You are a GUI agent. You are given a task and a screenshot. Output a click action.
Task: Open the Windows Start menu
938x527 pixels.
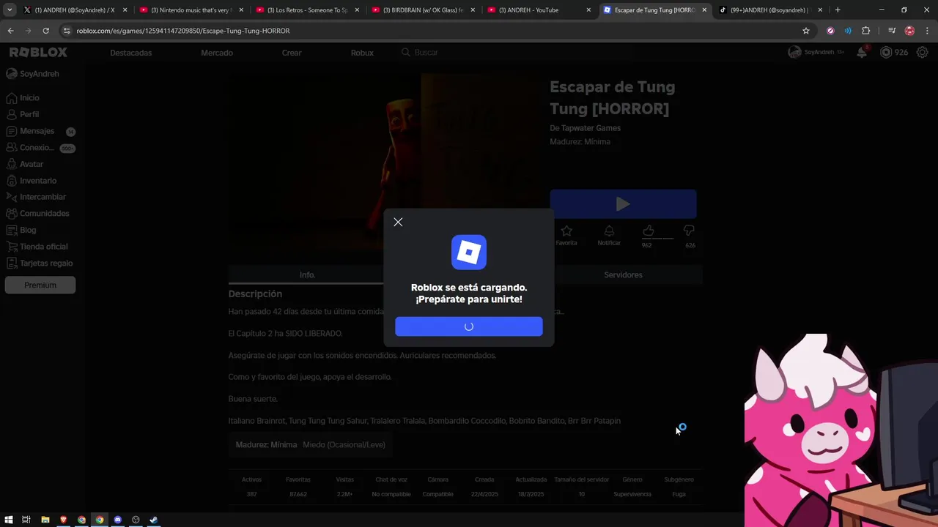[7, 520]
